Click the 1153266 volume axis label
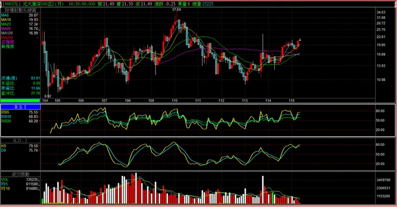The width and height of the screenshot is (397, 207). point(384,196)
